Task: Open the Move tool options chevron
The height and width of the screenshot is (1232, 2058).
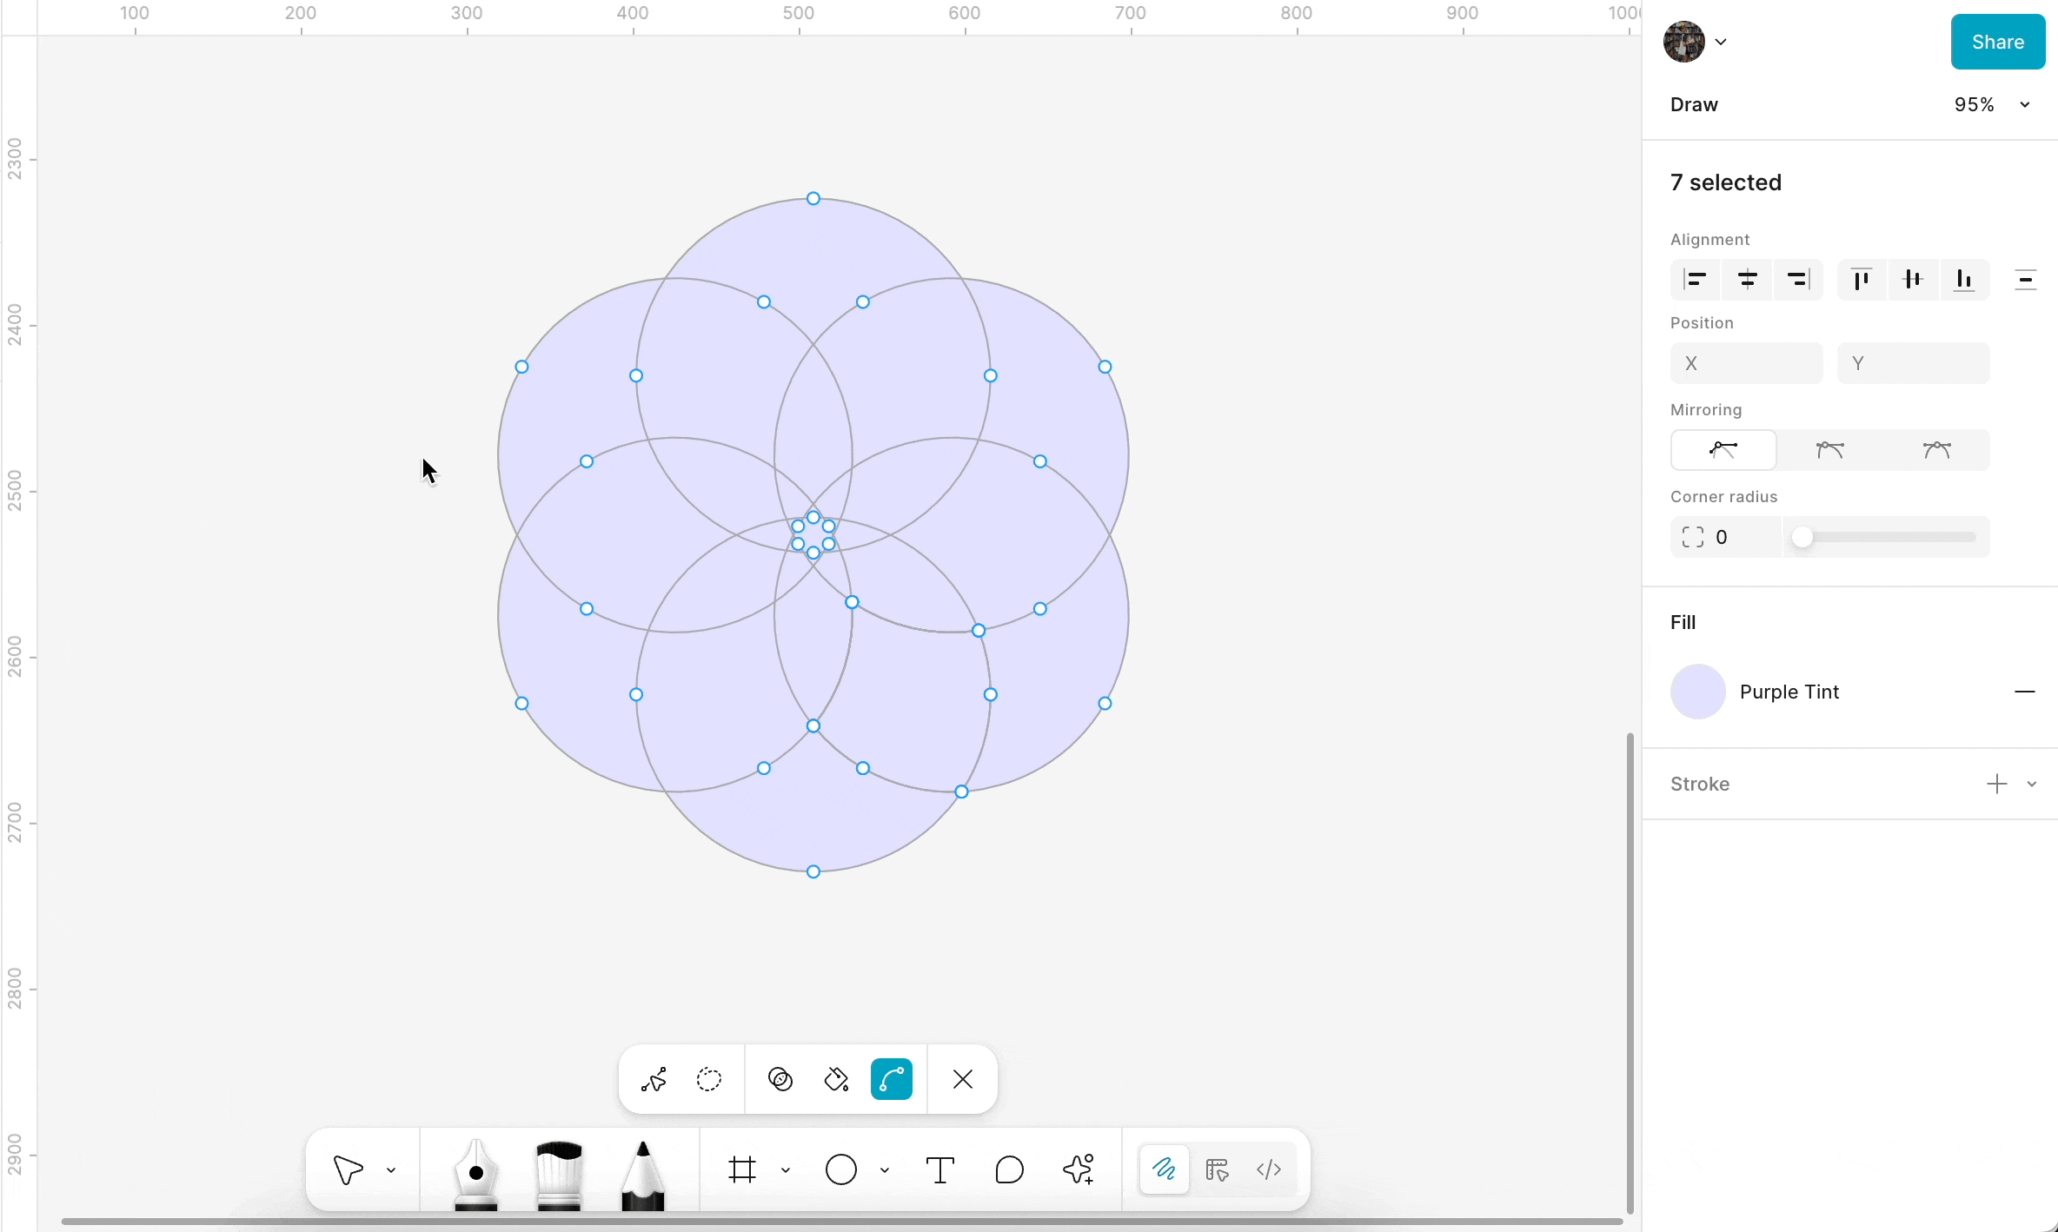Action: coord(391,1170)
